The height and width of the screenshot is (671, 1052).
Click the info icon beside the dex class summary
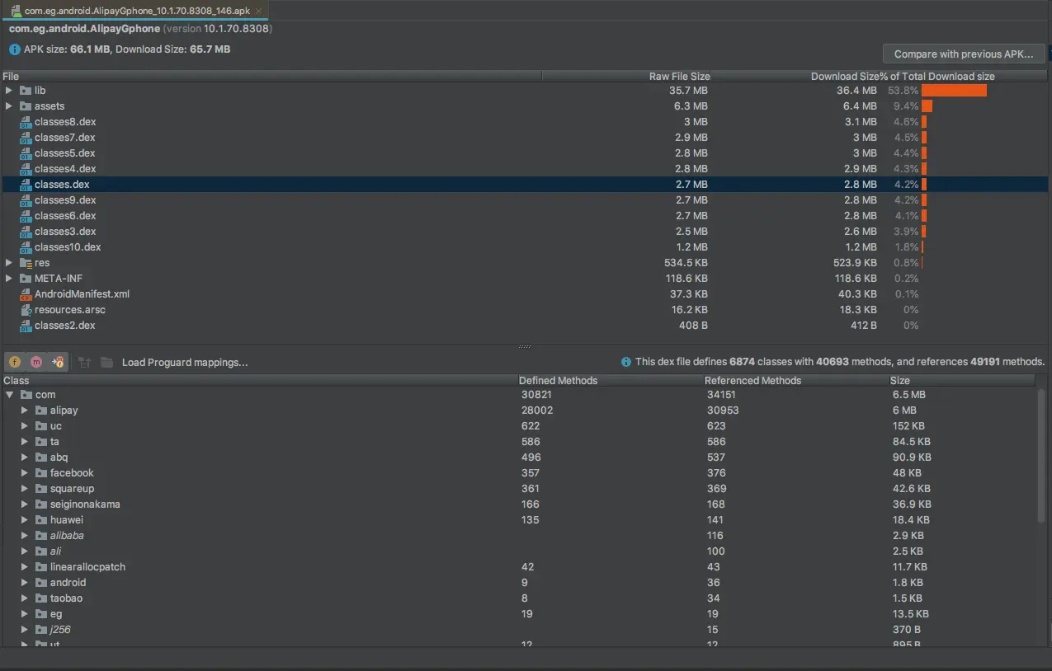coord(626,362)
